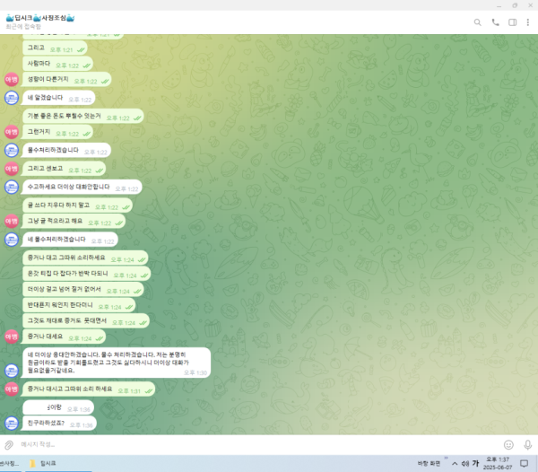
Task: Open the emoji picker smiley icon
Action: [508, 445]
